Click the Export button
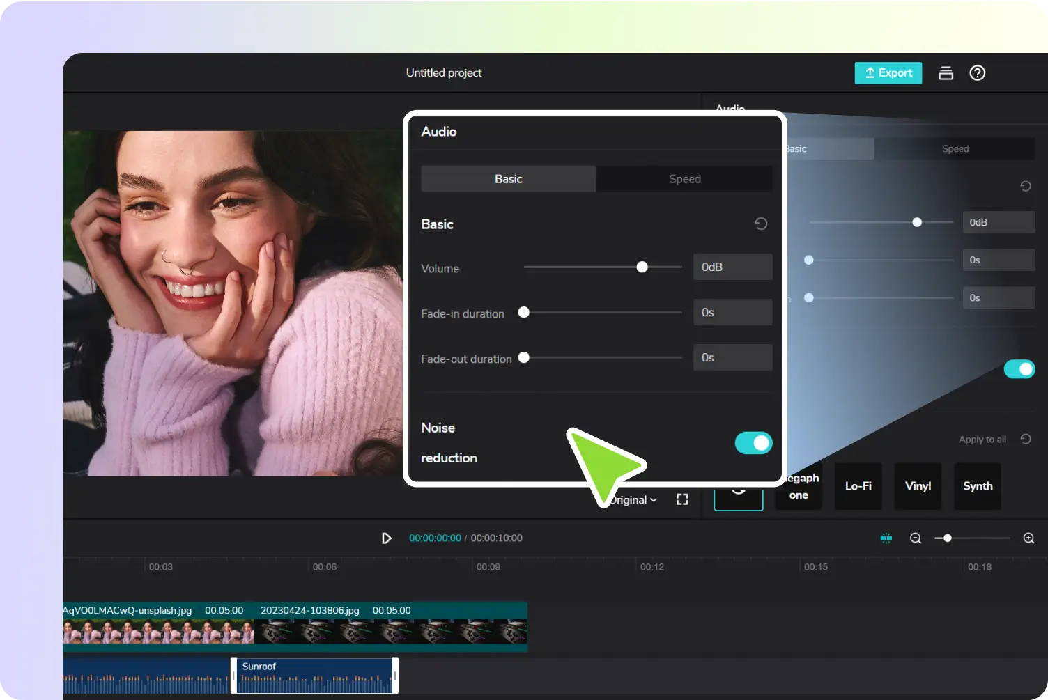 coord(888,73)
